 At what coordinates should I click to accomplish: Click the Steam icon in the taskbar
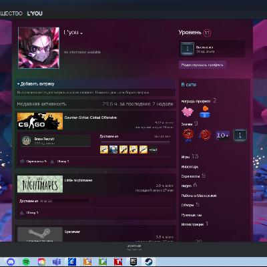[148, 262]
